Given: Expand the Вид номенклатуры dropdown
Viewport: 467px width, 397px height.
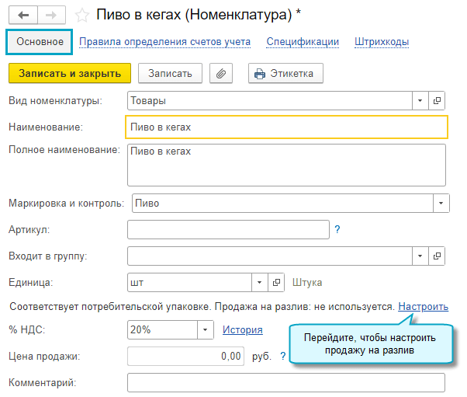Looking at the screenshot, I should [420, 100].
